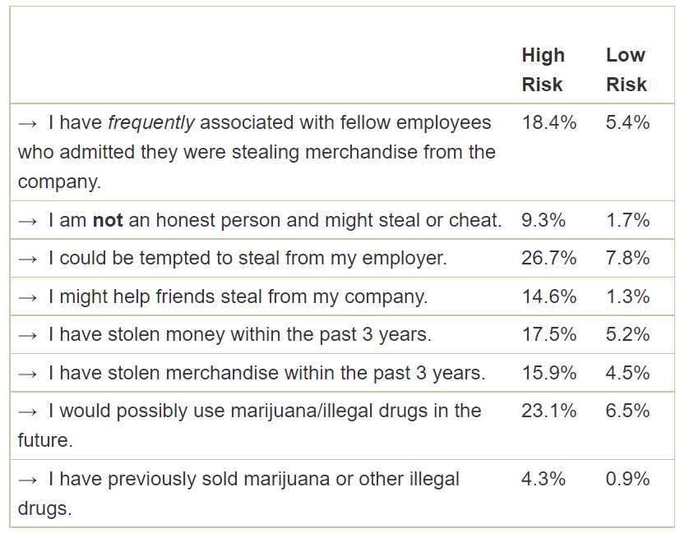This screenshot has height=533, width=680.
Task: Click the bold word 'not'
Action: (108, 220)
